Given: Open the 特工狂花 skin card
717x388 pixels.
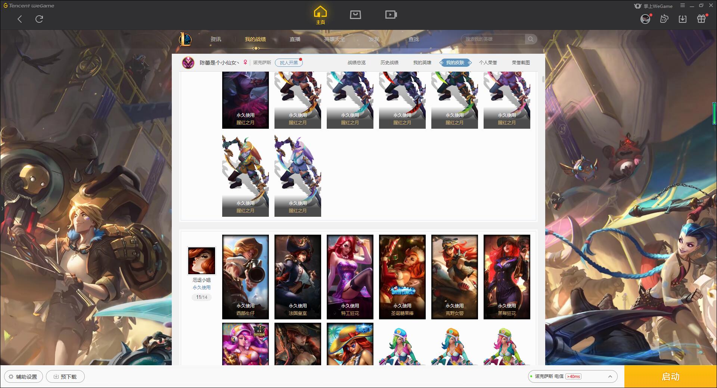Looking at the screenshot, I should 350,277.
